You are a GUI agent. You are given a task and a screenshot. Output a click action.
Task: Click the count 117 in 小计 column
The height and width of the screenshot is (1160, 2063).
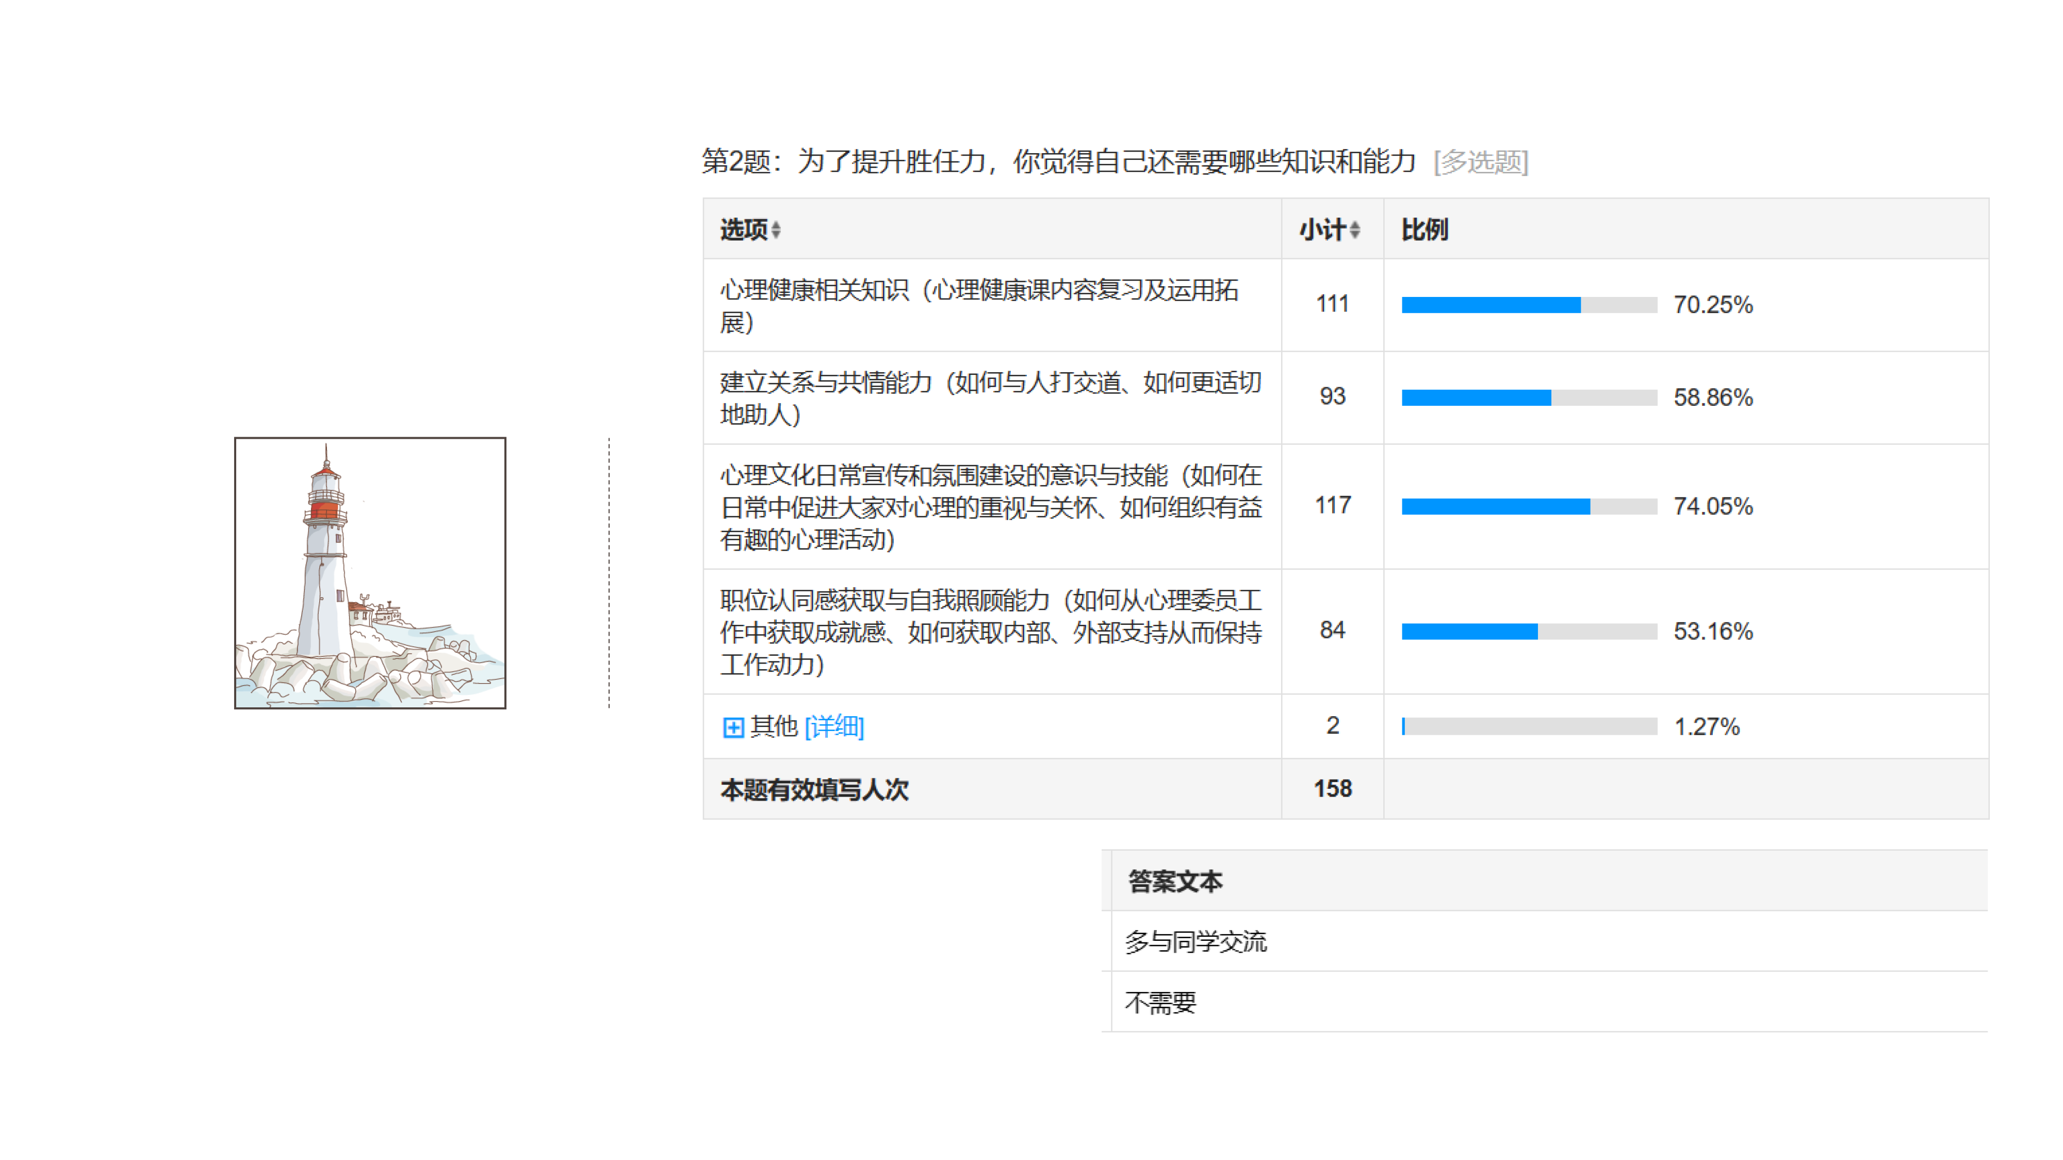(x=1333, y=505)
